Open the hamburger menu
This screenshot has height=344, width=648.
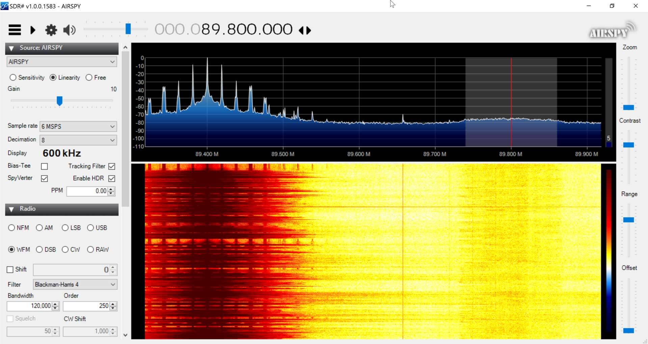click(x=14, y=30)
